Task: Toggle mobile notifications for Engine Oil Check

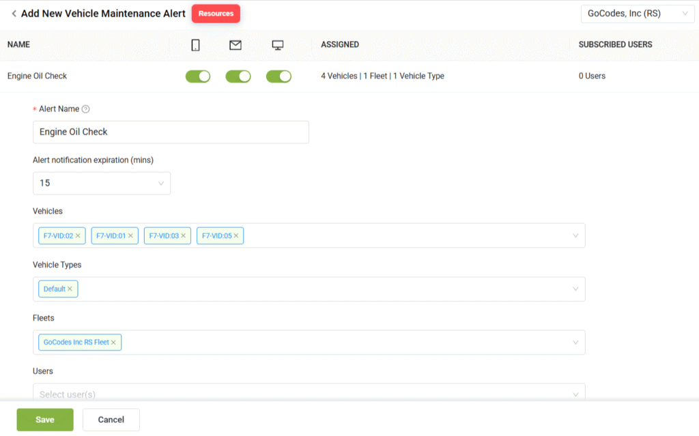Action: point(198,76)
